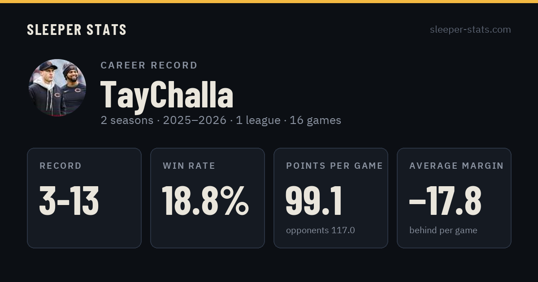This screenshot has width=538, height=282.
Task: Click the CAREER RECORD label
Action: (x=149, y=65)
